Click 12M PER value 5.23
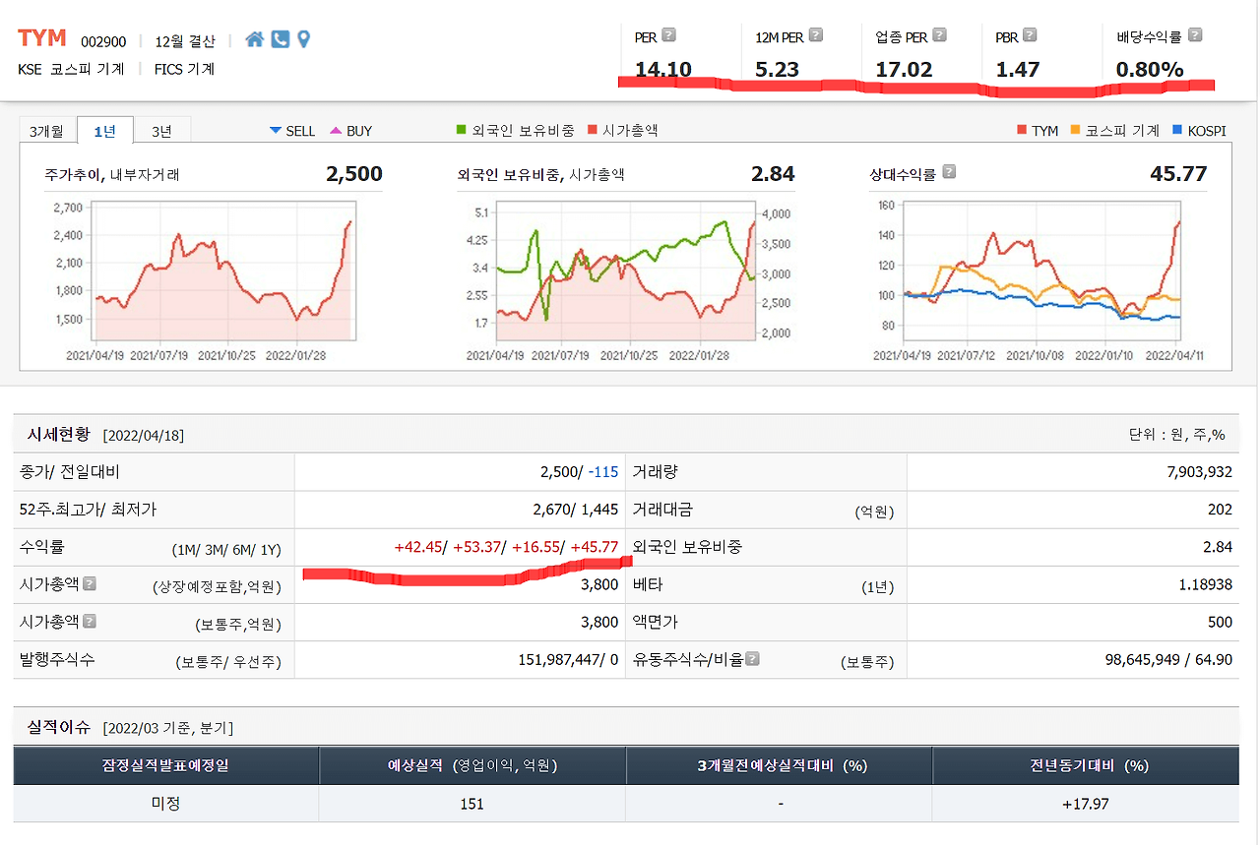This screenshot has height=845, width=1260. click(x=777, y=69)
